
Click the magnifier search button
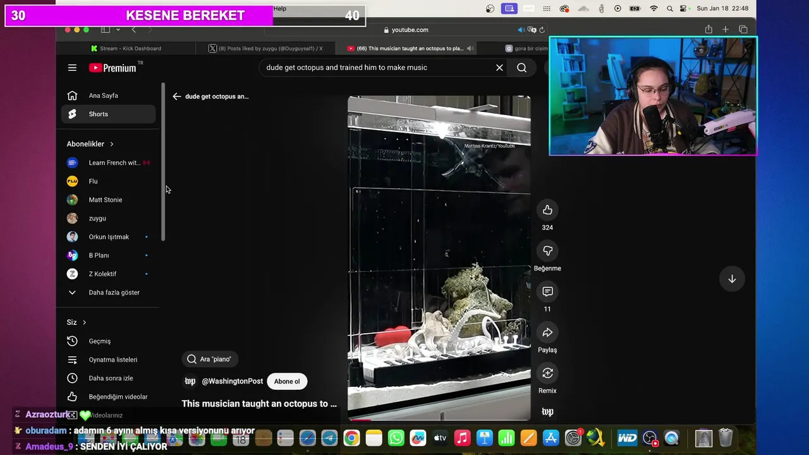pos(521,68)
